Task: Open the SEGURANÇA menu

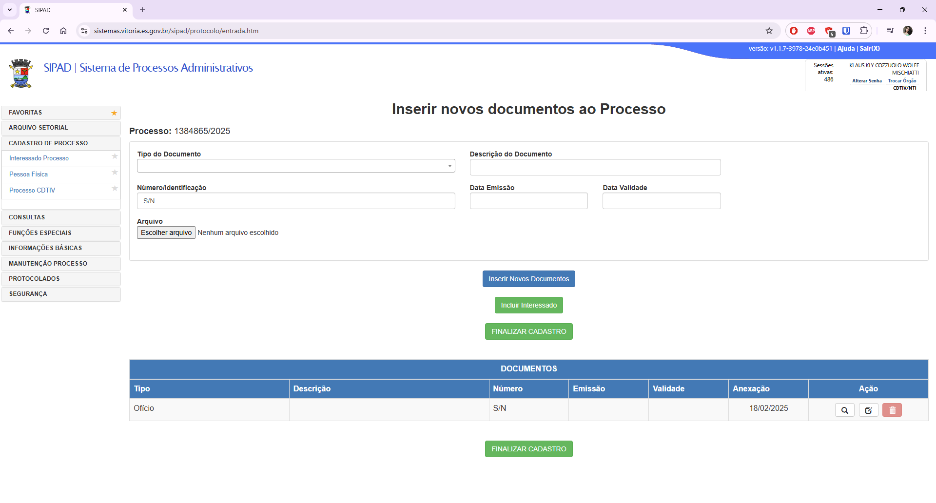Action: pos(61,294)
